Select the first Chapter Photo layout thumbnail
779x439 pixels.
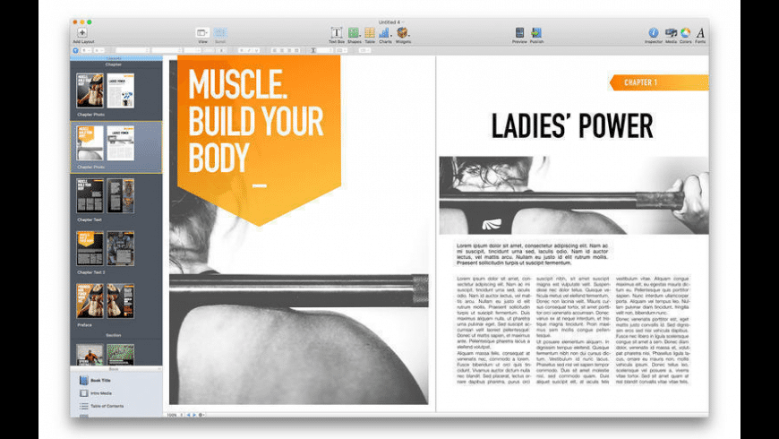pos(106,90)
